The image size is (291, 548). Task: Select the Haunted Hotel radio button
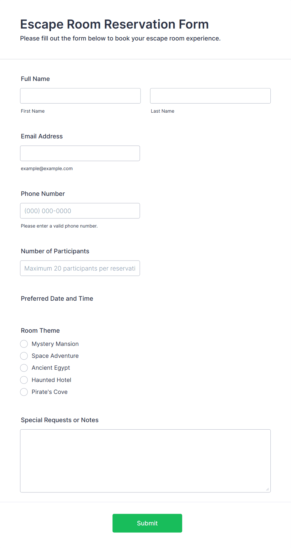pos(24,380)
